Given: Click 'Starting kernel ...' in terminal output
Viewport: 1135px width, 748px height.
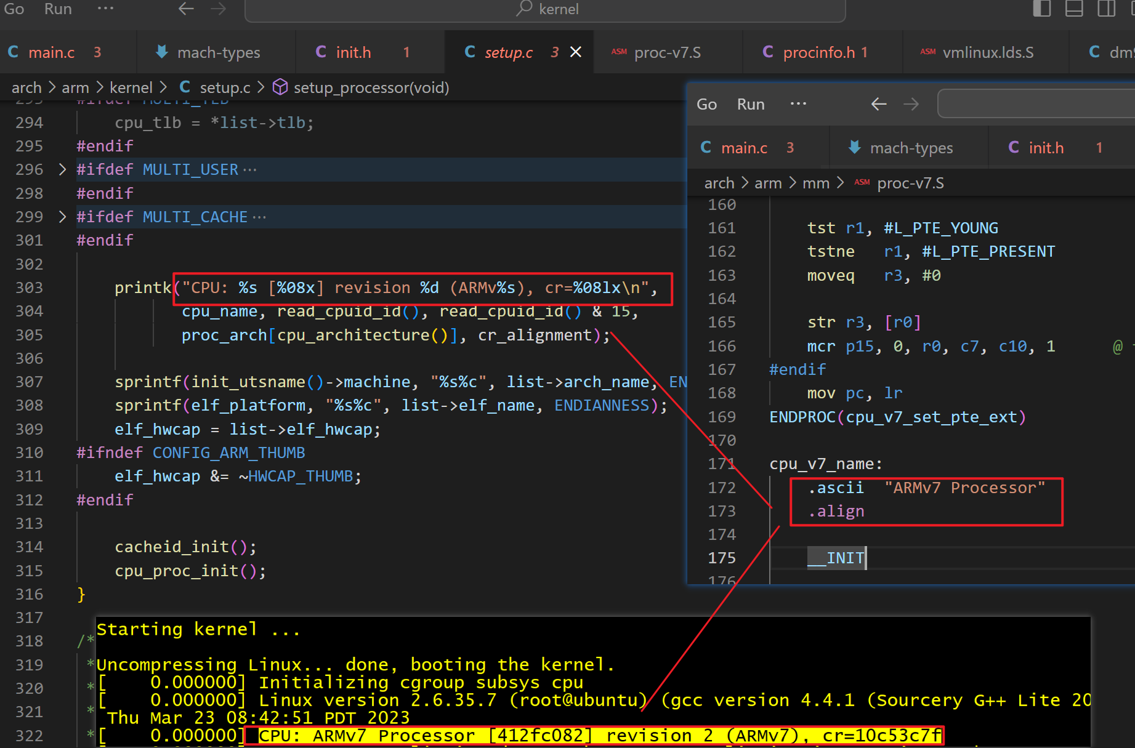Looking at the screenshot, I should pos(198,629).
